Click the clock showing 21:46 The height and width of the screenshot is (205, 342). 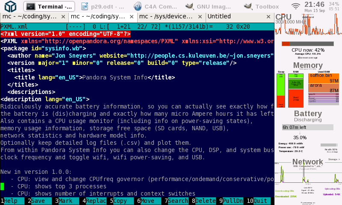(x=314, y=5)
